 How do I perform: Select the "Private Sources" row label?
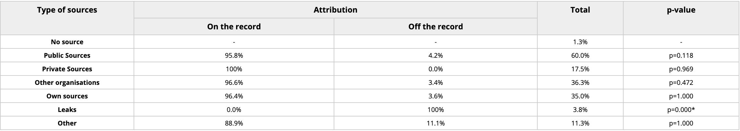(x=67, y=69)
